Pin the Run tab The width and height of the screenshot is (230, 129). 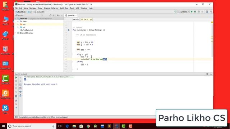click(x=16, y=101)
